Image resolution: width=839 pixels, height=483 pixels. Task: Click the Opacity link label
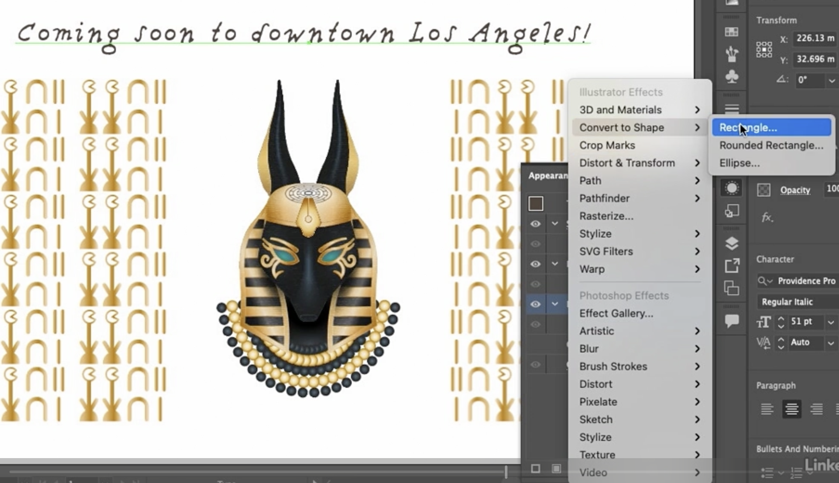[795, 190]
